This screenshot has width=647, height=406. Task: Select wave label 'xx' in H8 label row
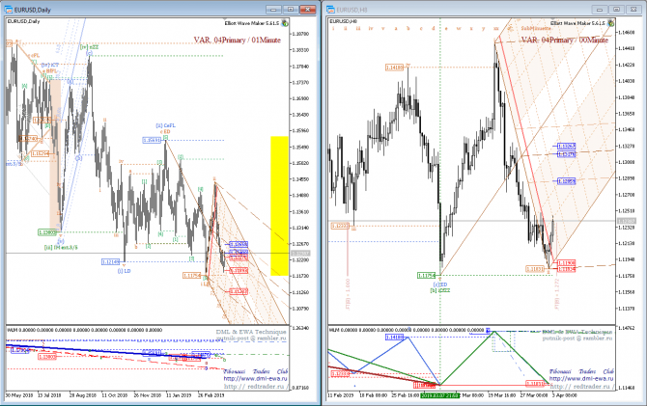tap(496, 28)
